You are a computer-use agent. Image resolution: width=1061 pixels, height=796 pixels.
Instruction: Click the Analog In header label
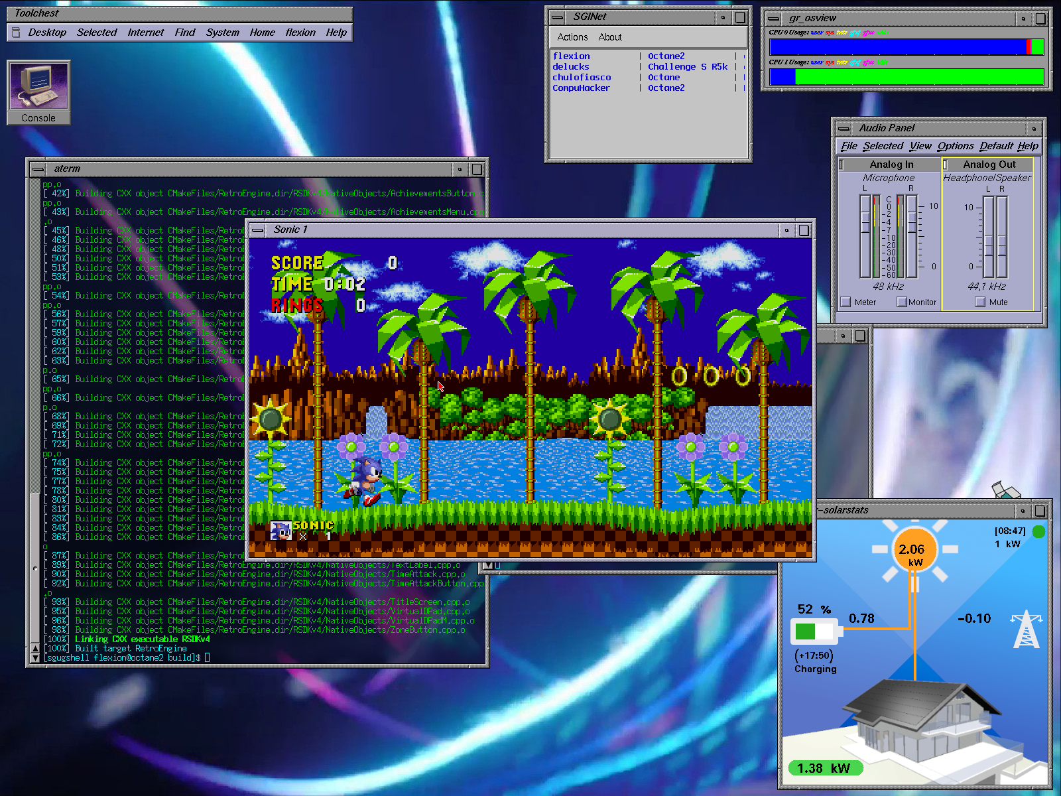tap(891, 165)
